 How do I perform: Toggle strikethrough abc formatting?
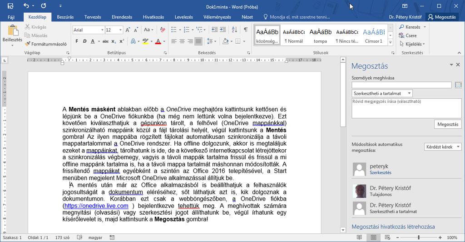pos(105,41)
